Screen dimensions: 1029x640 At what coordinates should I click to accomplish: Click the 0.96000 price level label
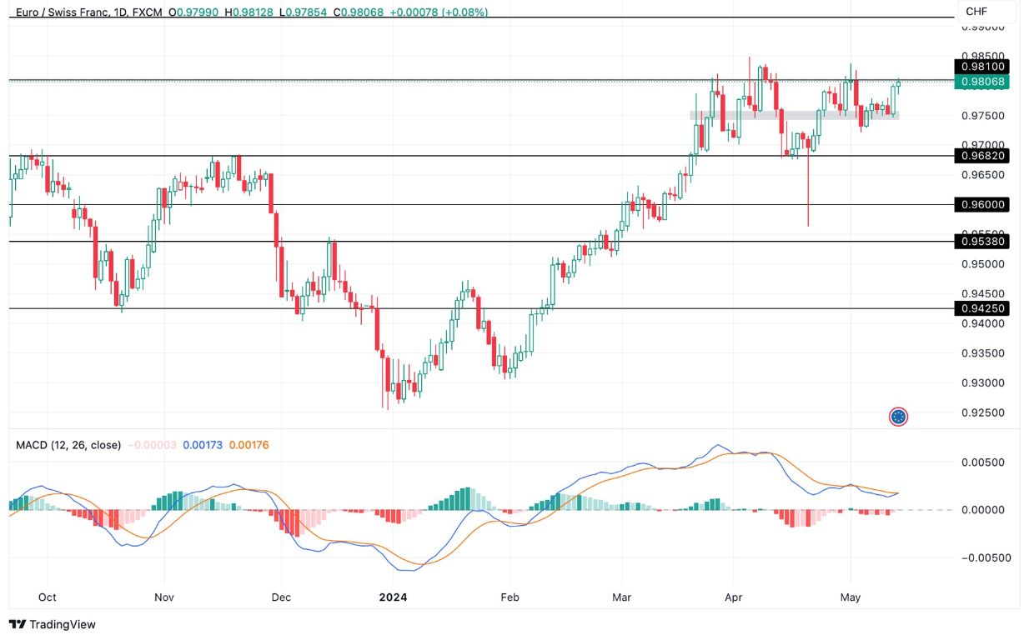[981, 204]
